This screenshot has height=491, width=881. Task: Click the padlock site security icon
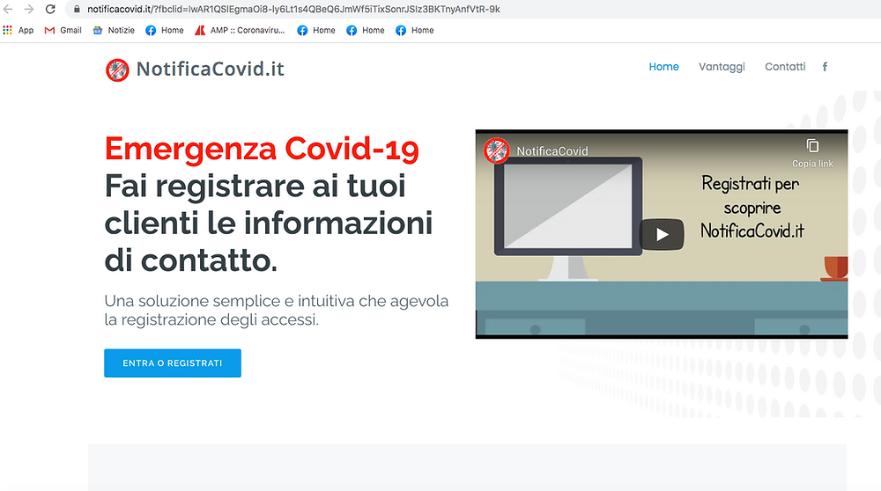tap(77, 9)
